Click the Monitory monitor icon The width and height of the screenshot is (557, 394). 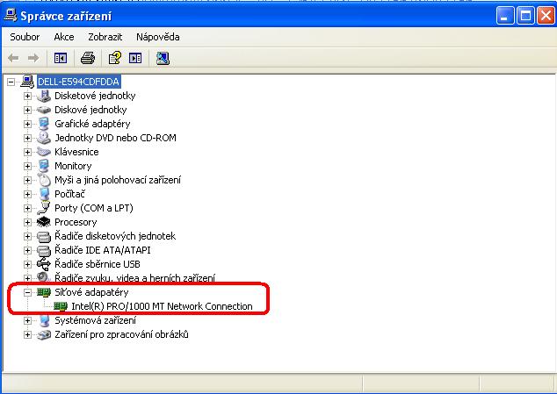[x=44, y=166]
